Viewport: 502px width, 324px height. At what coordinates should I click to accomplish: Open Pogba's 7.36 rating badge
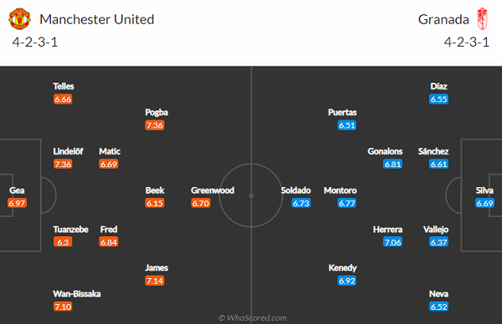[155, 125]
